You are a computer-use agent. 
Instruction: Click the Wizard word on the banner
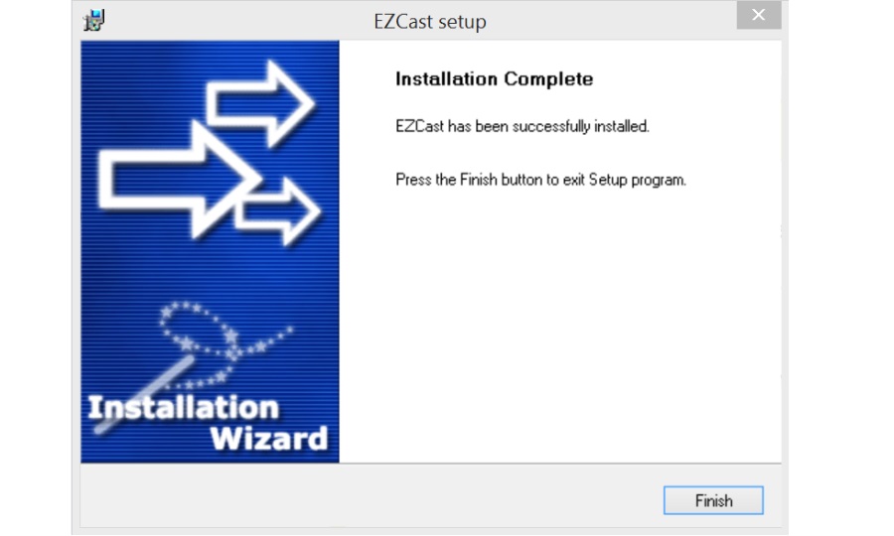pyautogui.click(x=269, y=439)
